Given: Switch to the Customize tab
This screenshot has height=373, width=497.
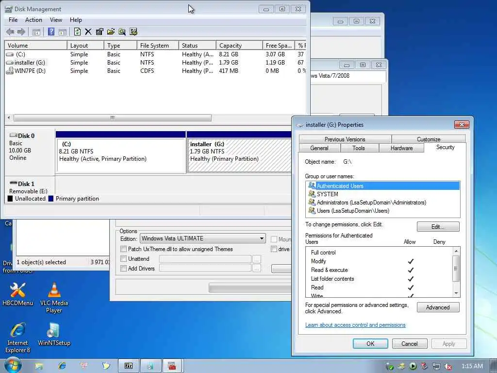Looking at the screenshot, I should [x=429, y=139].
